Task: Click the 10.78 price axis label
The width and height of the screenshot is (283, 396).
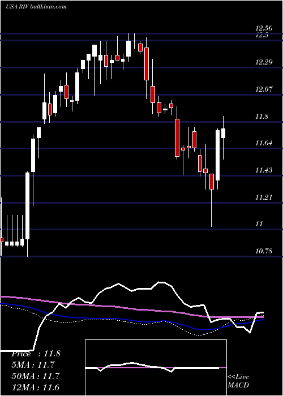Action: pos(264,251)
